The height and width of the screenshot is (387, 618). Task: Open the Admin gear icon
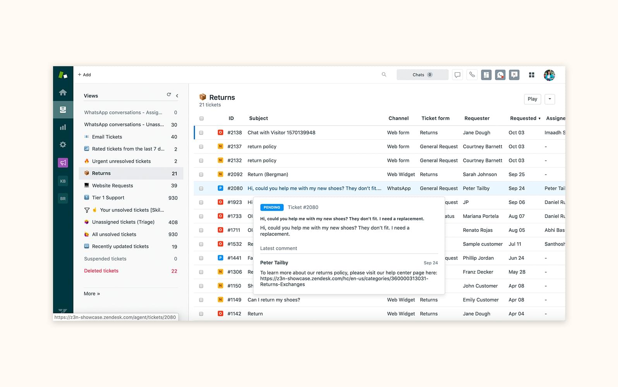63,145
